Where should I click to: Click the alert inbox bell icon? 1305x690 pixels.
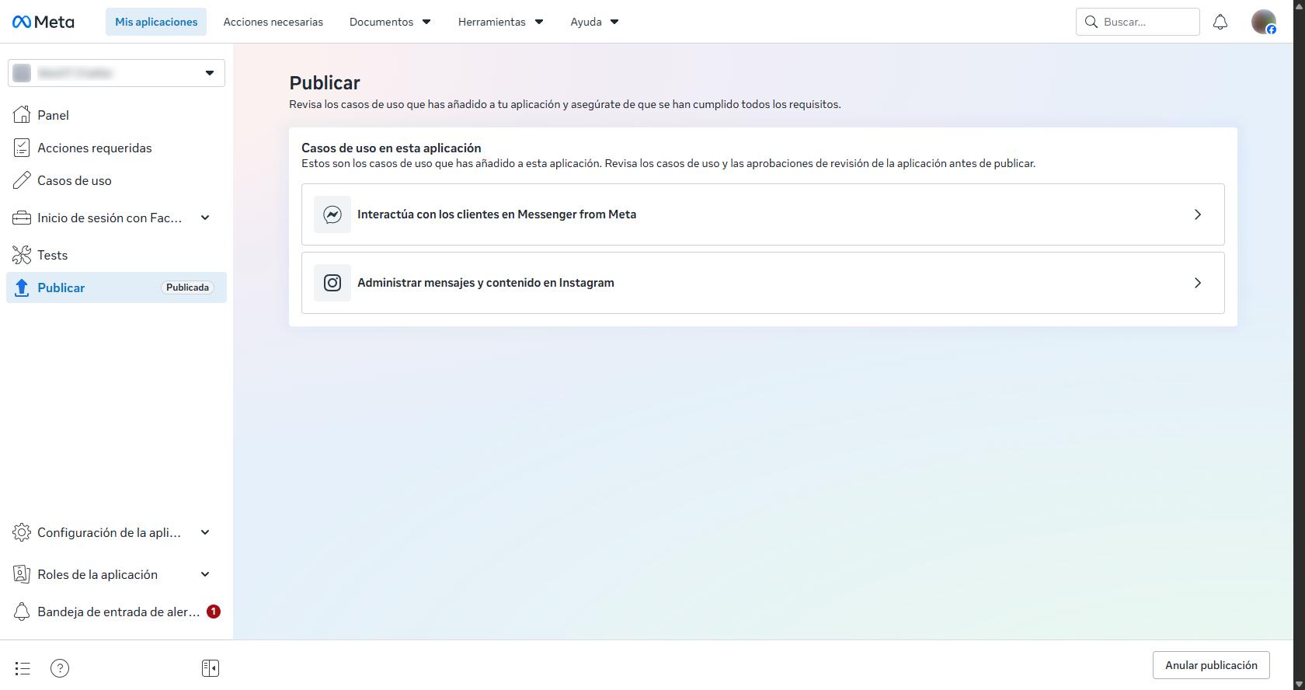click(22, 612)
